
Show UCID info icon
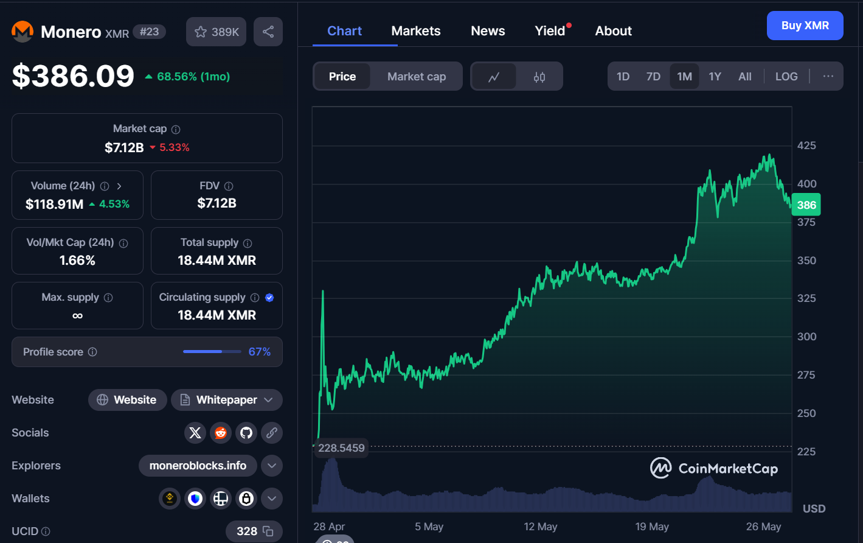coord(46,531)
